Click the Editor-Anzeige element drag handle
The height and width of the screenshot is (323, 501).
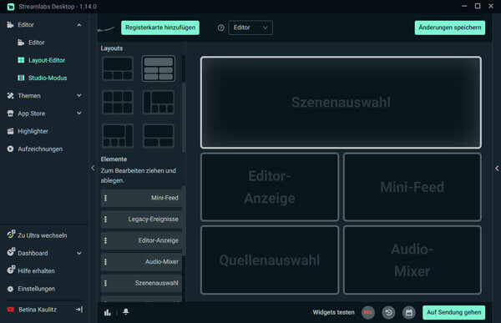point(105,240)
